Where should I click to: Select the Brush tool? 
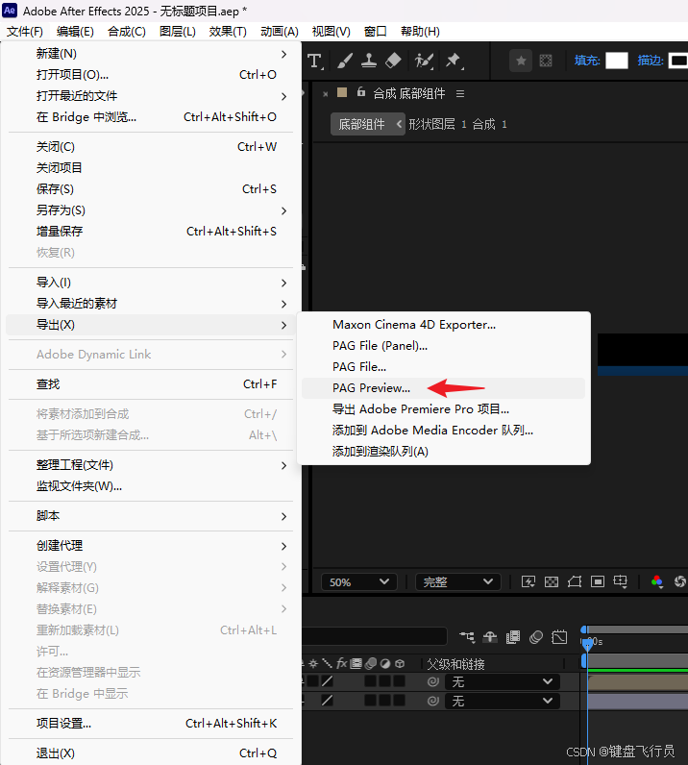[x=345, y=61]
